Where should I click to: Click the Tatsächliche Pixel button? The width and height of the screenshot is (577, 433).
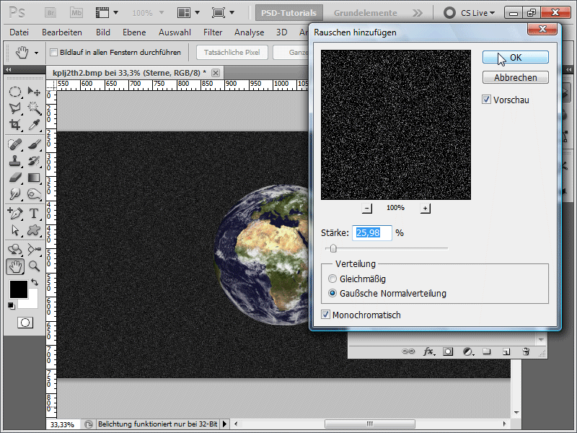click(x=232, y=52)
